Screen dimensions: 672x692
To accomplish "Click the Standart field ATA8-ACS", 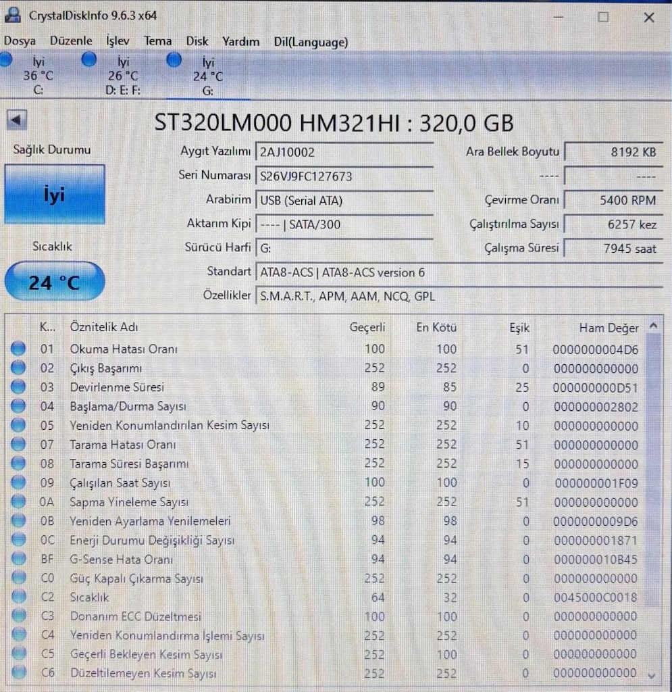I will coord(459,273).
